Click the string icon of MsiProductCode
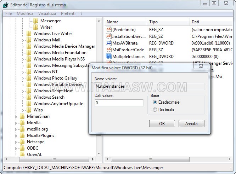 [109, 50]
